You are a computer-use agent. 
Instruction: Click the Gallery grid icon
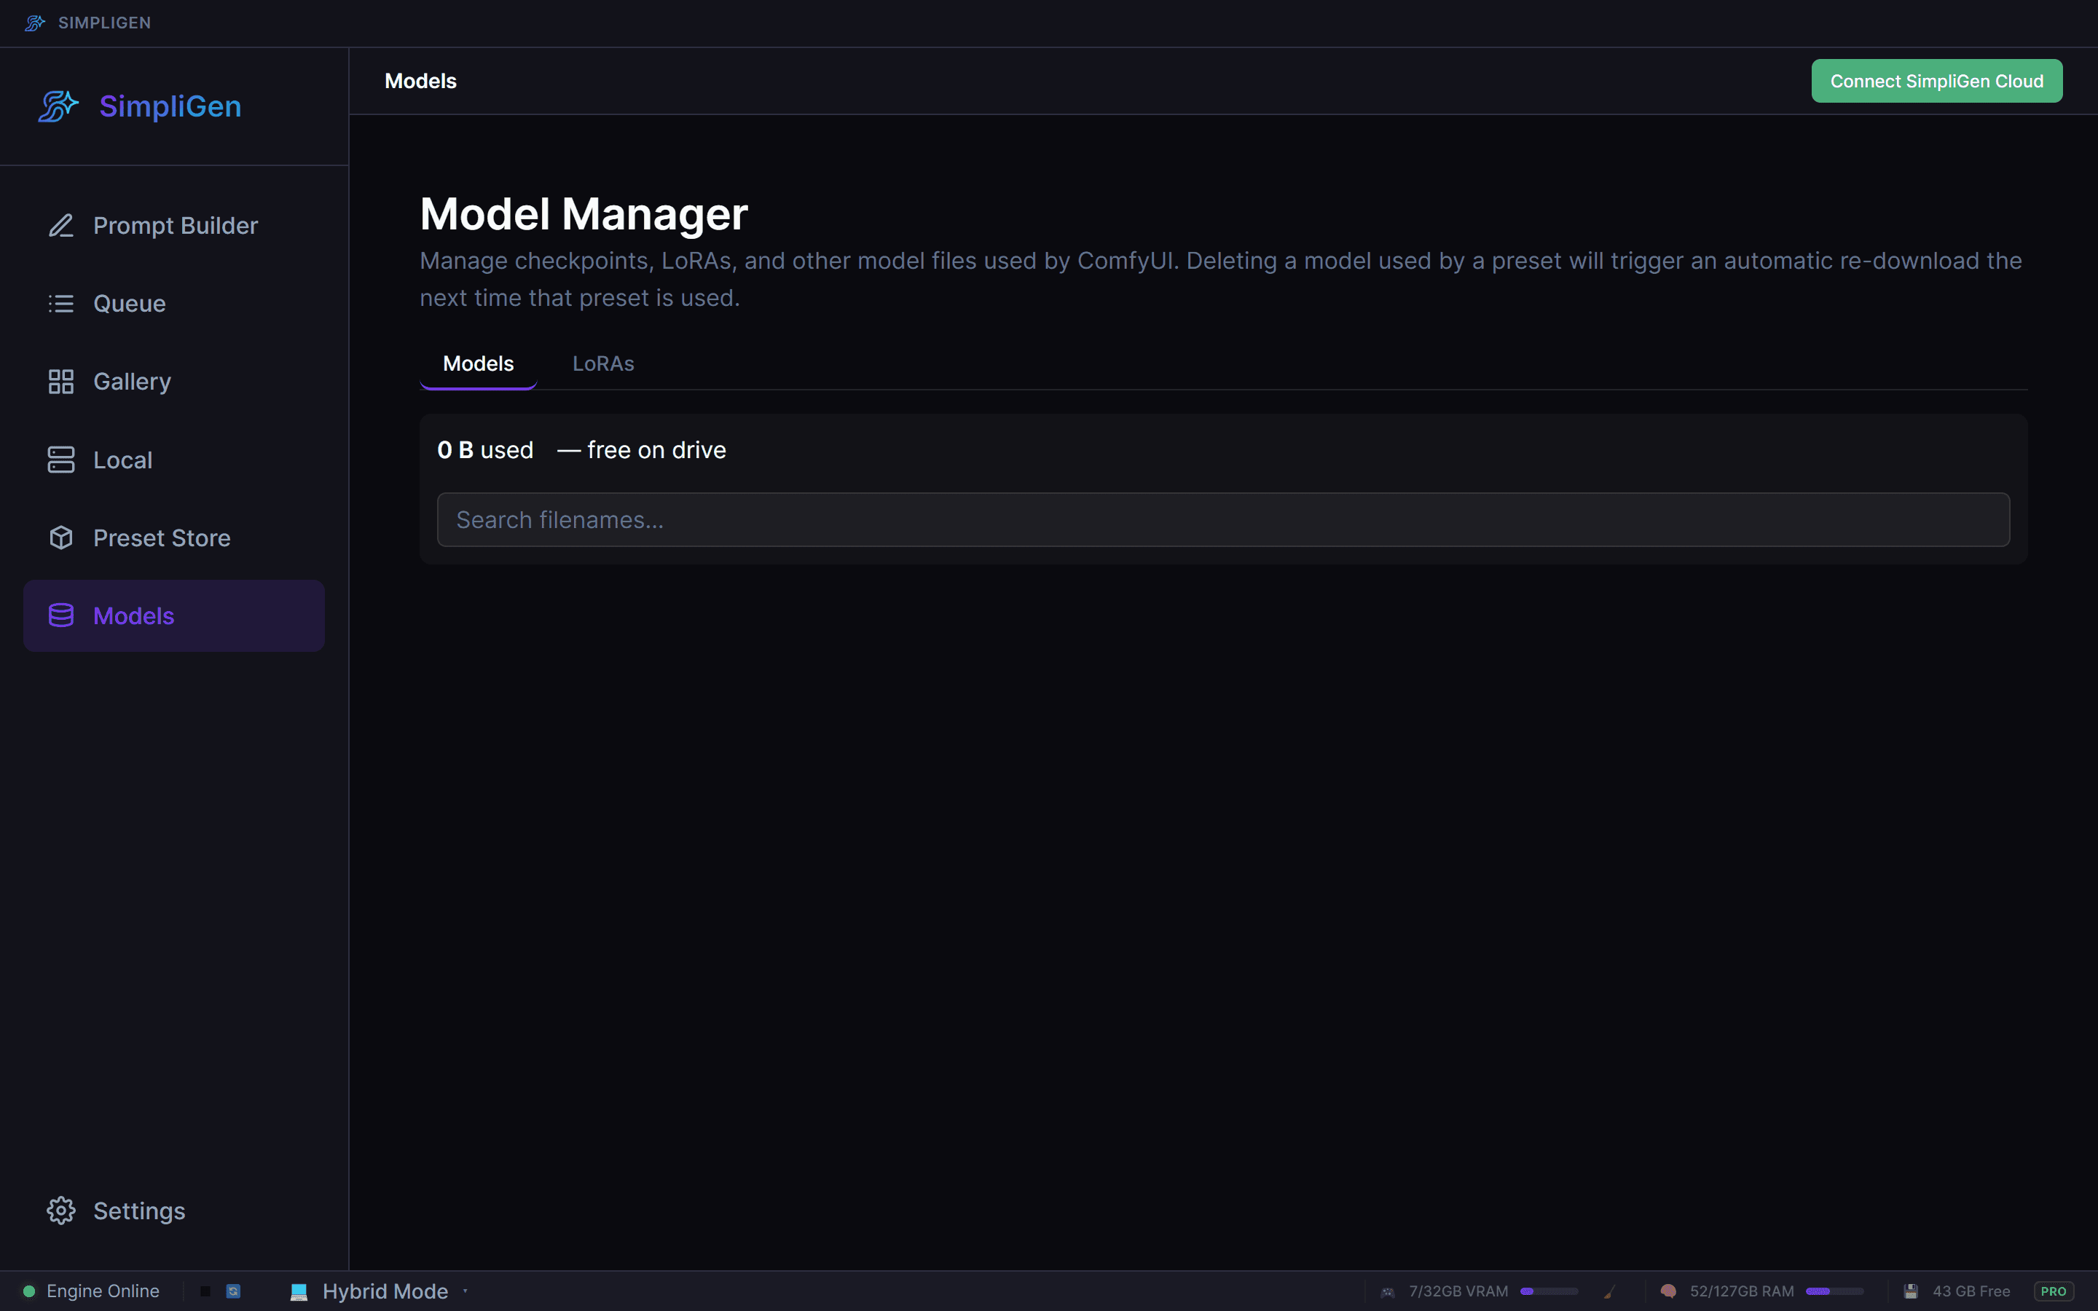tap(60, 382)
